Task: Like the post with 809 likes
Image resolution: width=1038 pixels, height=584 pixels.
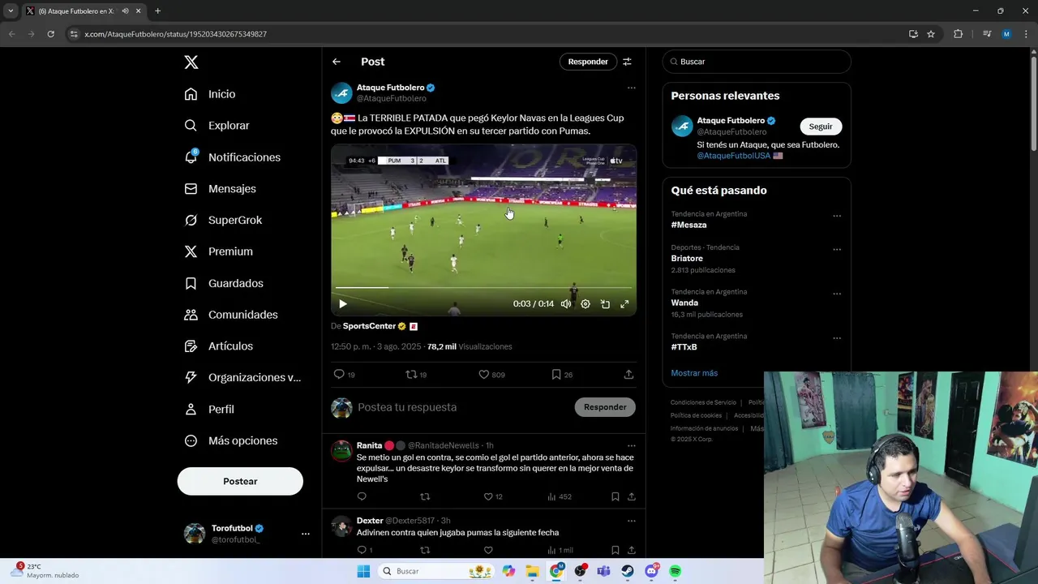Action: (x=483, y=375)
